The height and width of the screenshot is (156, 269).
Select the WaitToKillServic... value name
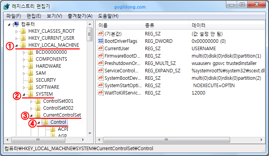pos(123,93)
